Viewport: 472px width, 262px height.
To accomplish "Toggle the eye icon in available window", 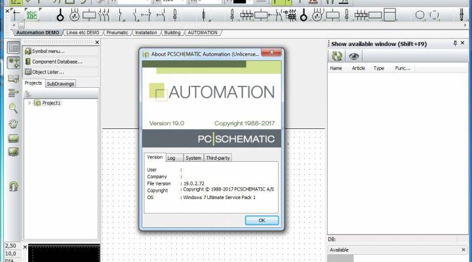I will point(354,56).
